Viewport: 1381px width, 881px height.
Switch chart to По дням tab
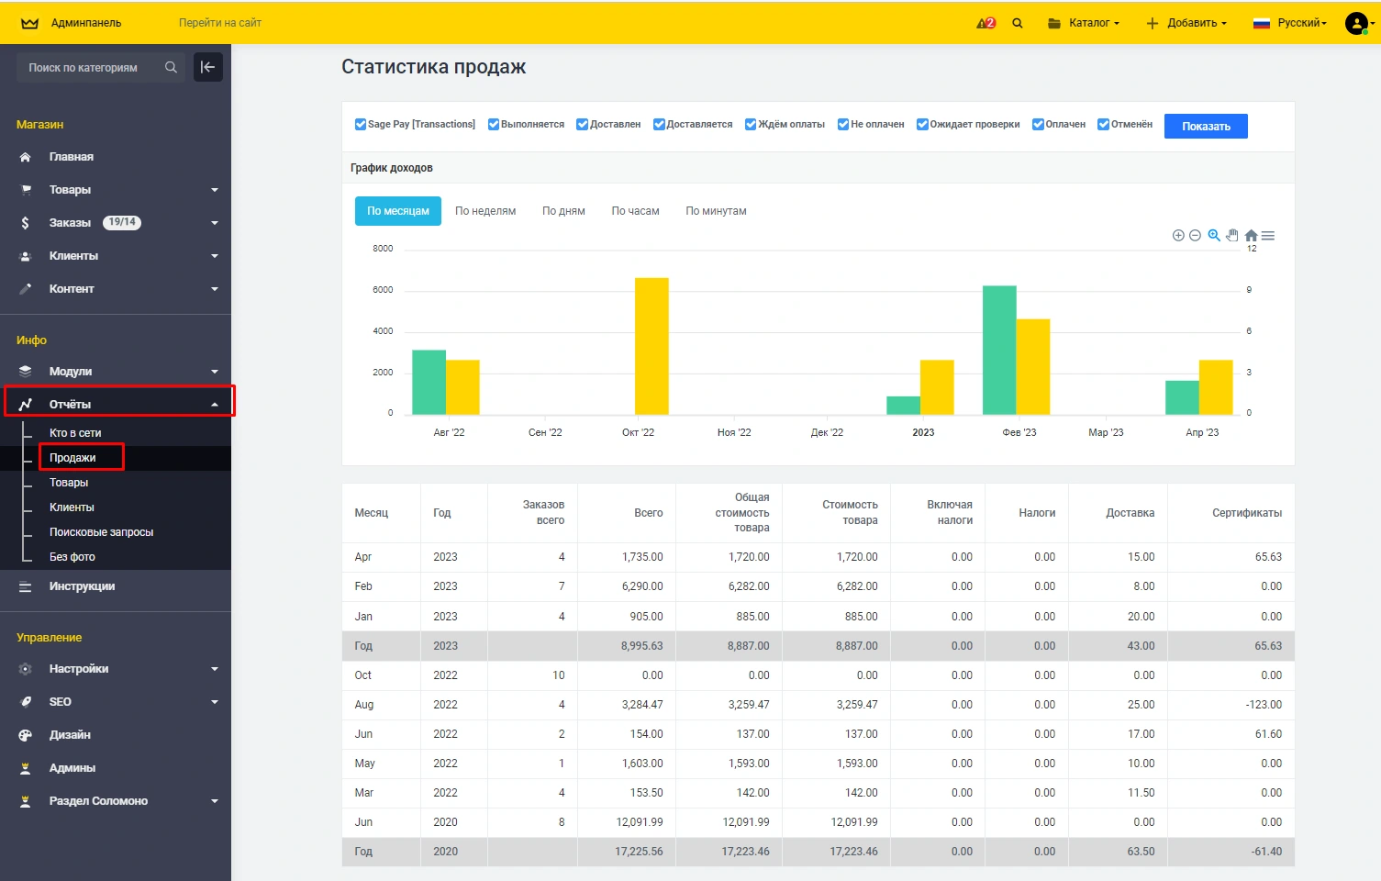[563, 211]
